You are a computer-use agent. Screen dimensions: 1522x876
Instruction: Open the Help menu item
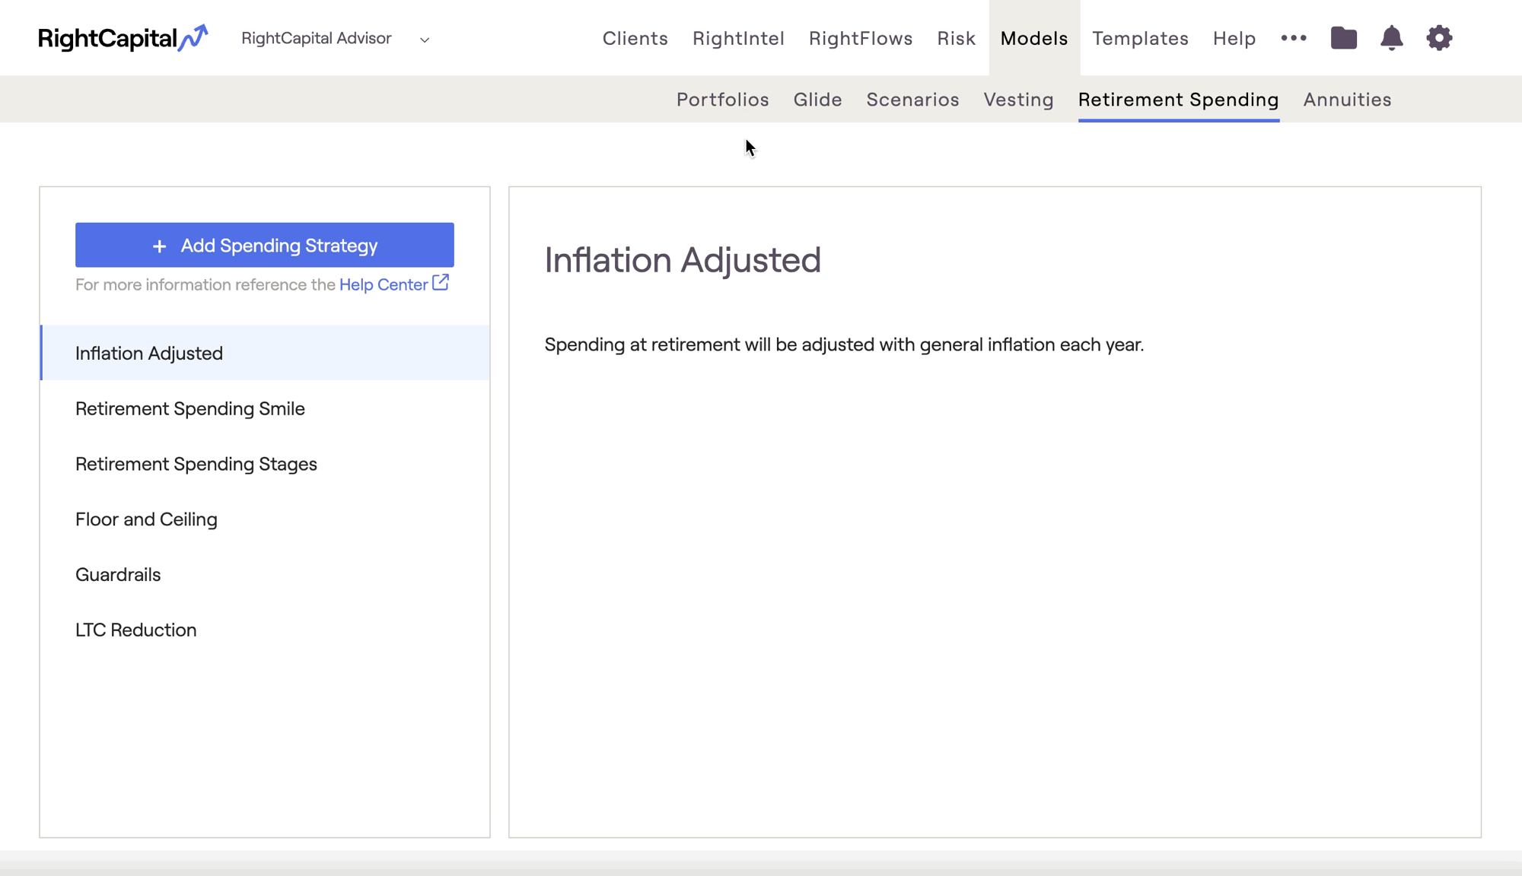click(1234, 38)
